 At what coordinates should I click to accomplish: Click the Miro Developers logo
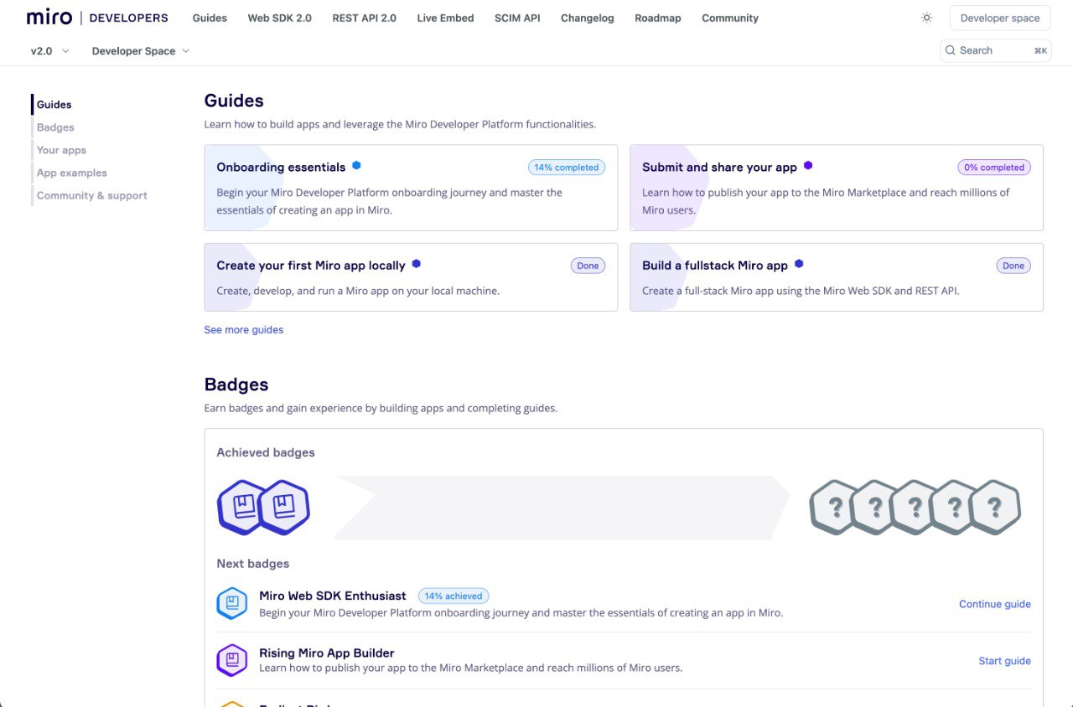point(97,18)
